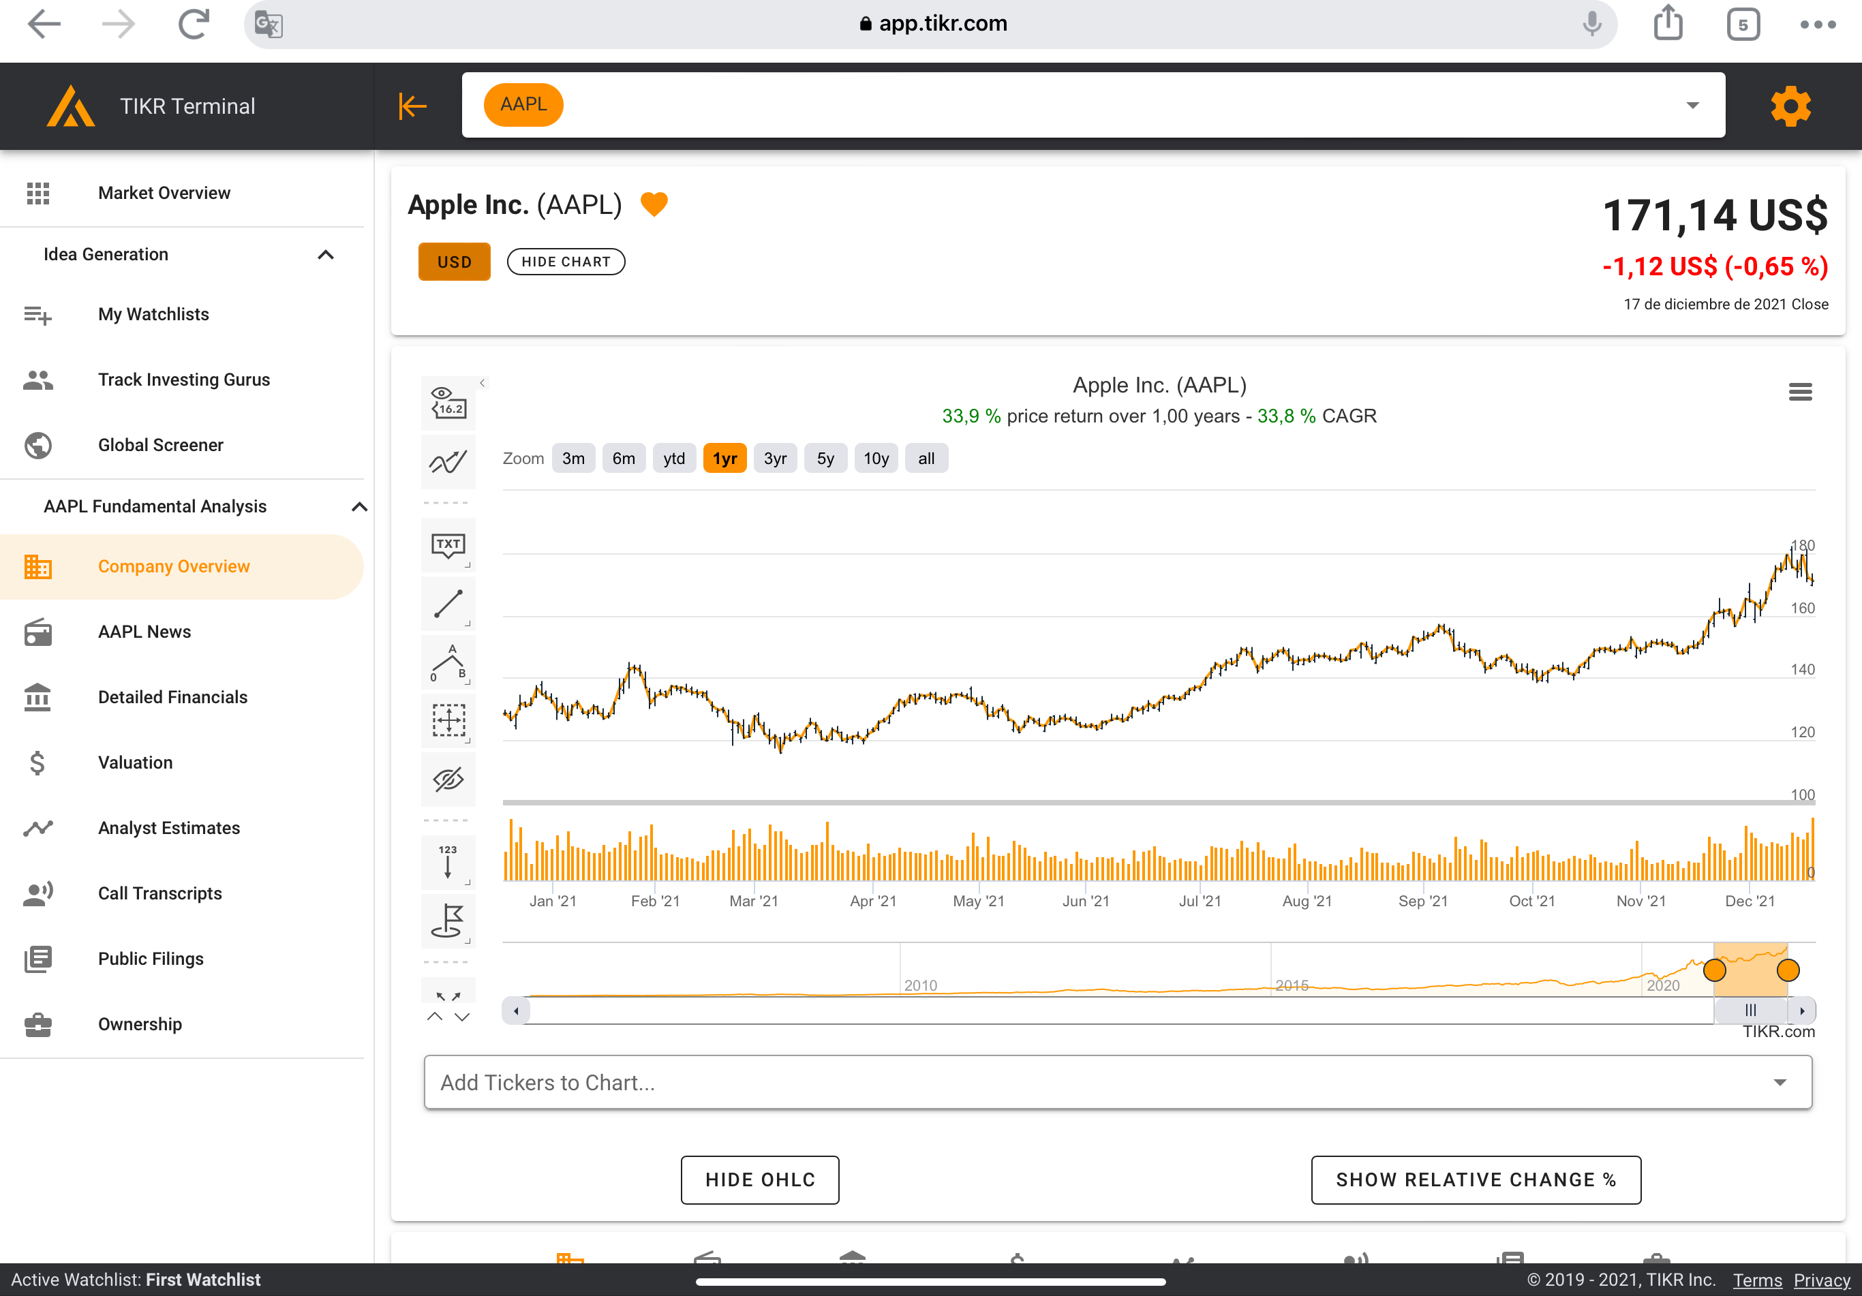Collapse the Idea Generation section

(x=325, y=255)
